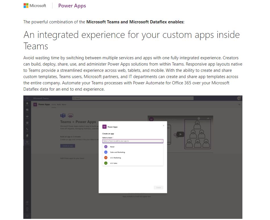Image resolution: width=270 pixels, height=220 pixels.
Task: Click the Teams + Power Apps heading
Action: tap(78, 122)
